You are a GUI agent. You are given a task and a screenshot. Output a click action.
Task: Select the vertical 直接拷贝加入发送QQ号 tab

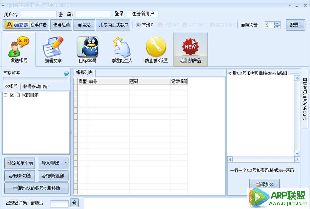coord(304,98)
